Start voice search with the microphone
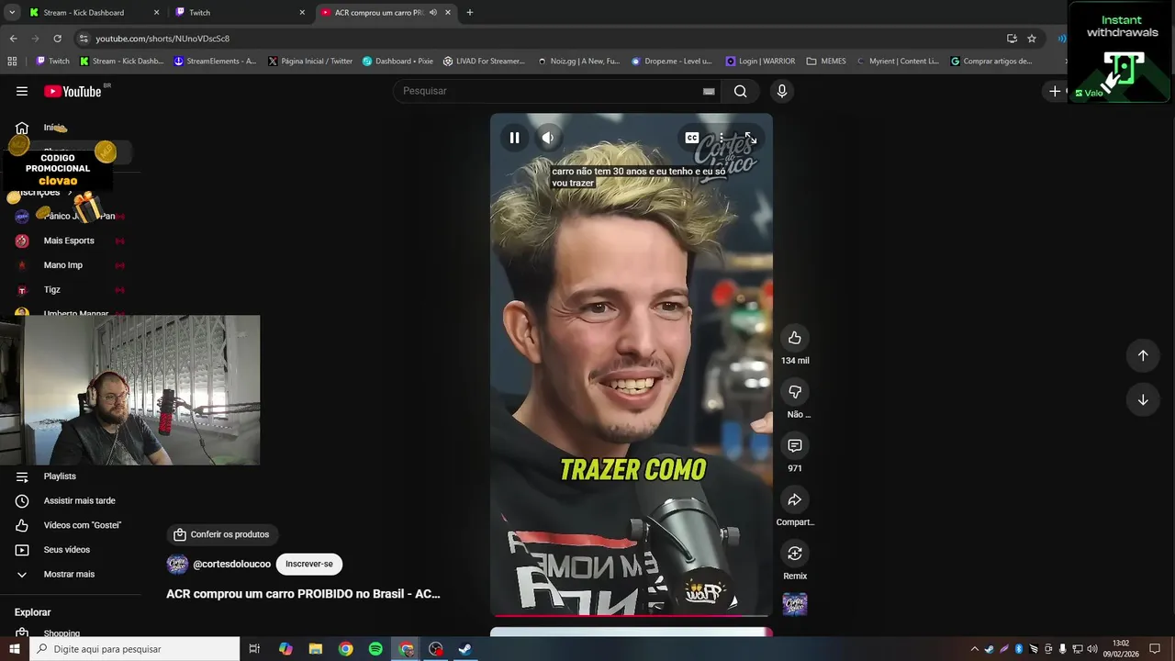The image size is (1175, 661). (x=782, y=91)
